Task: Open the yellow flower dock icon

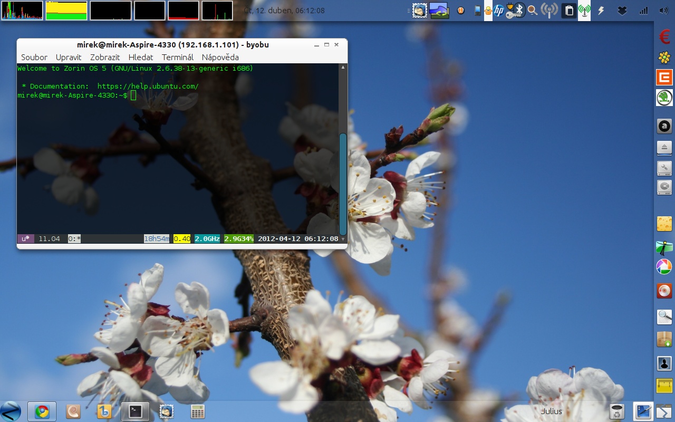Action: (x=664, y=57)
